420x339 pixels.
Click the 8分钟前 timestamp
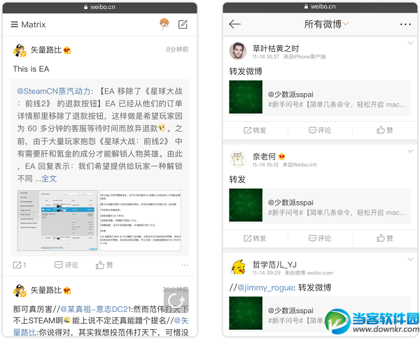[x=177, y=50]
